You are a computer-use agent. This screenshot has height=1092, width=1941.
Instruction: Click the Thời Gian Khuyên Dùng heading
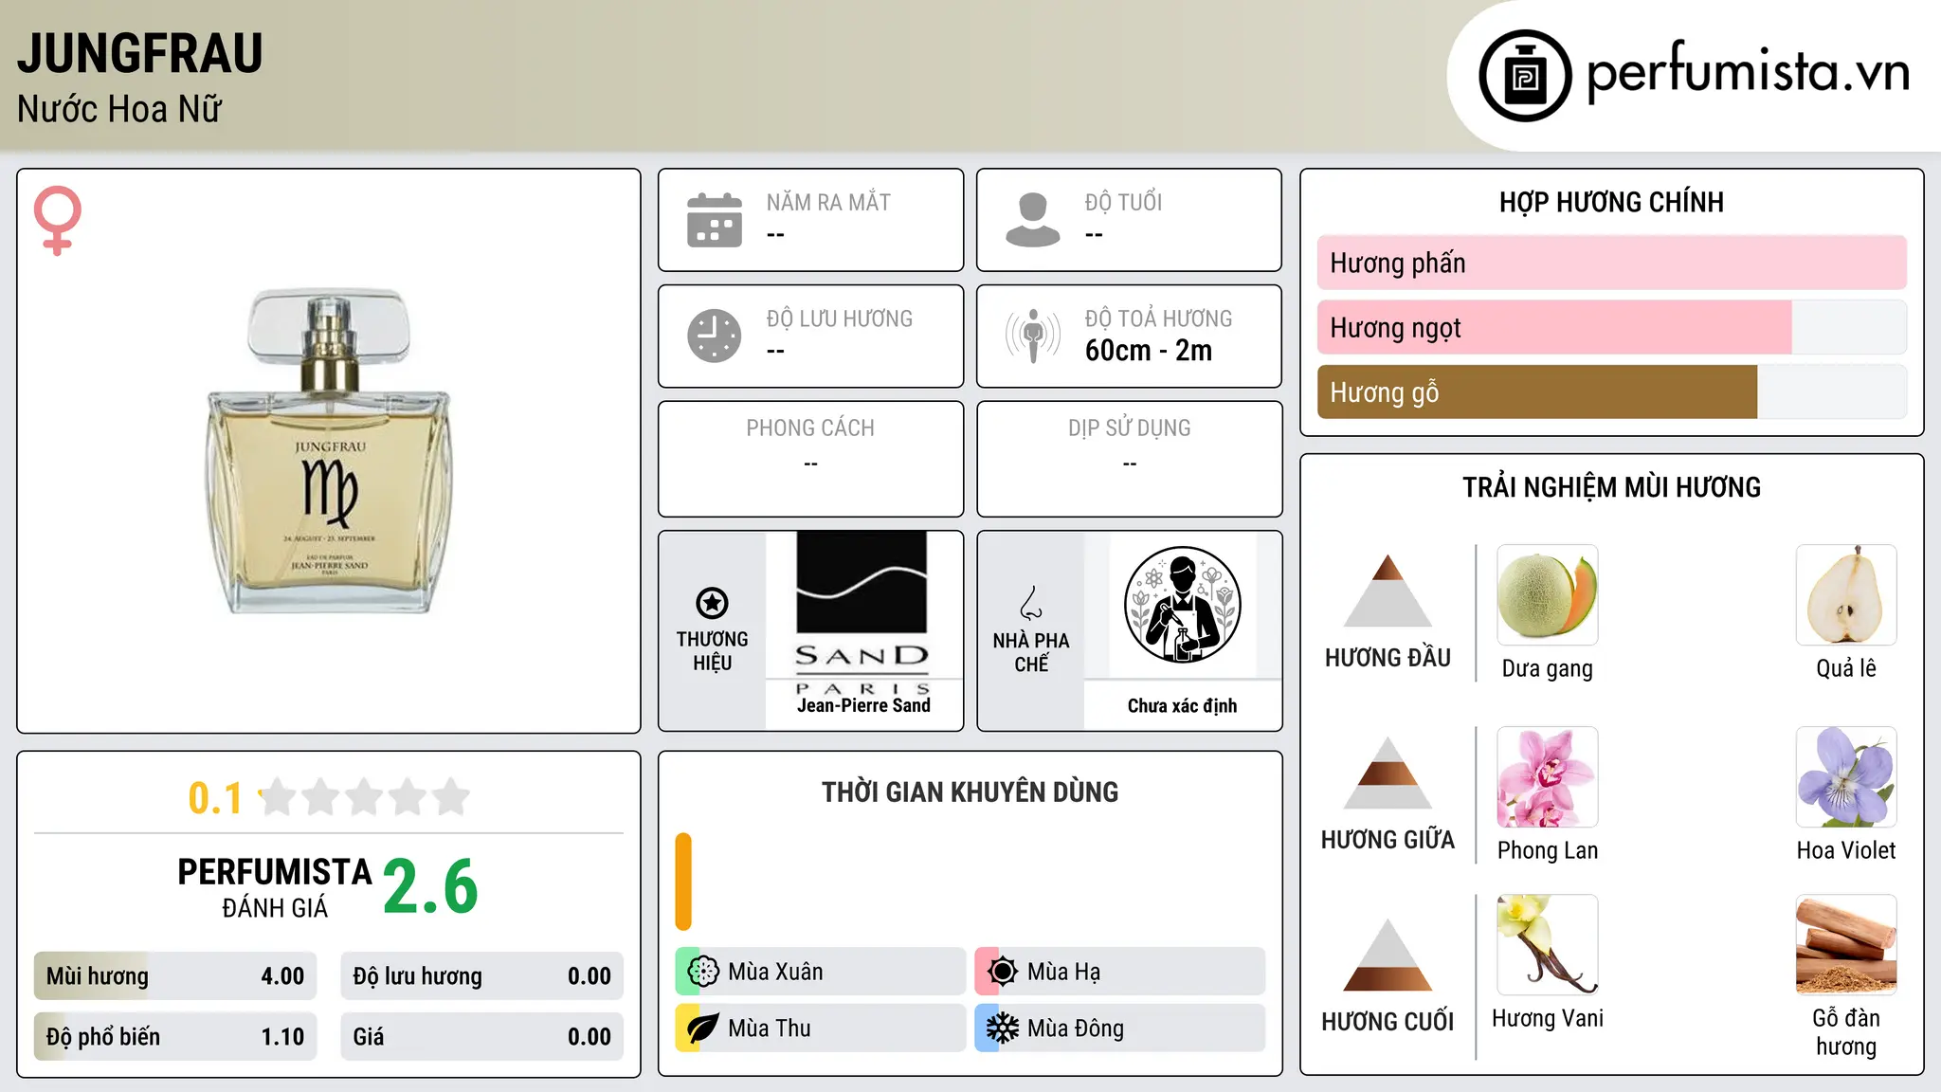970,792
